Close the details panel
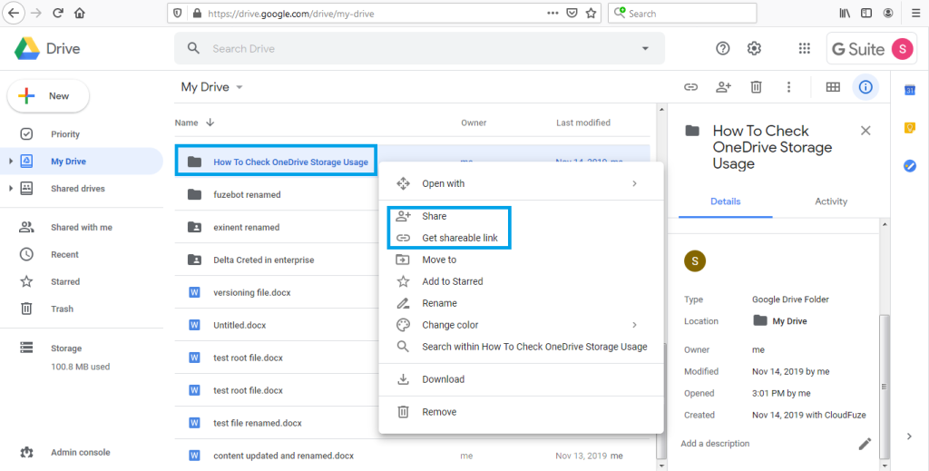929x471 pixels. [865, 131]
